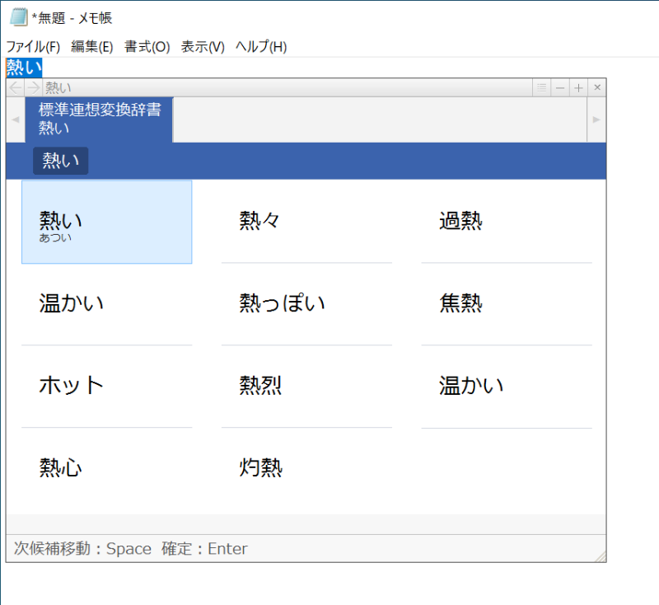Open the 表示(V) menu

coord(203,47)
